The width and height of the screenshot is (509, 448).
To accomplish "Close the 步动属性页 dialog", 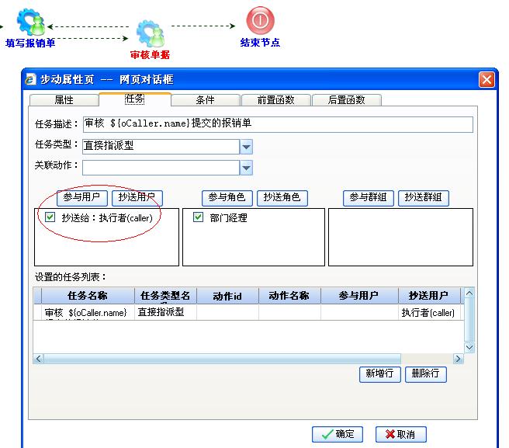I will (x=486, y=80).
